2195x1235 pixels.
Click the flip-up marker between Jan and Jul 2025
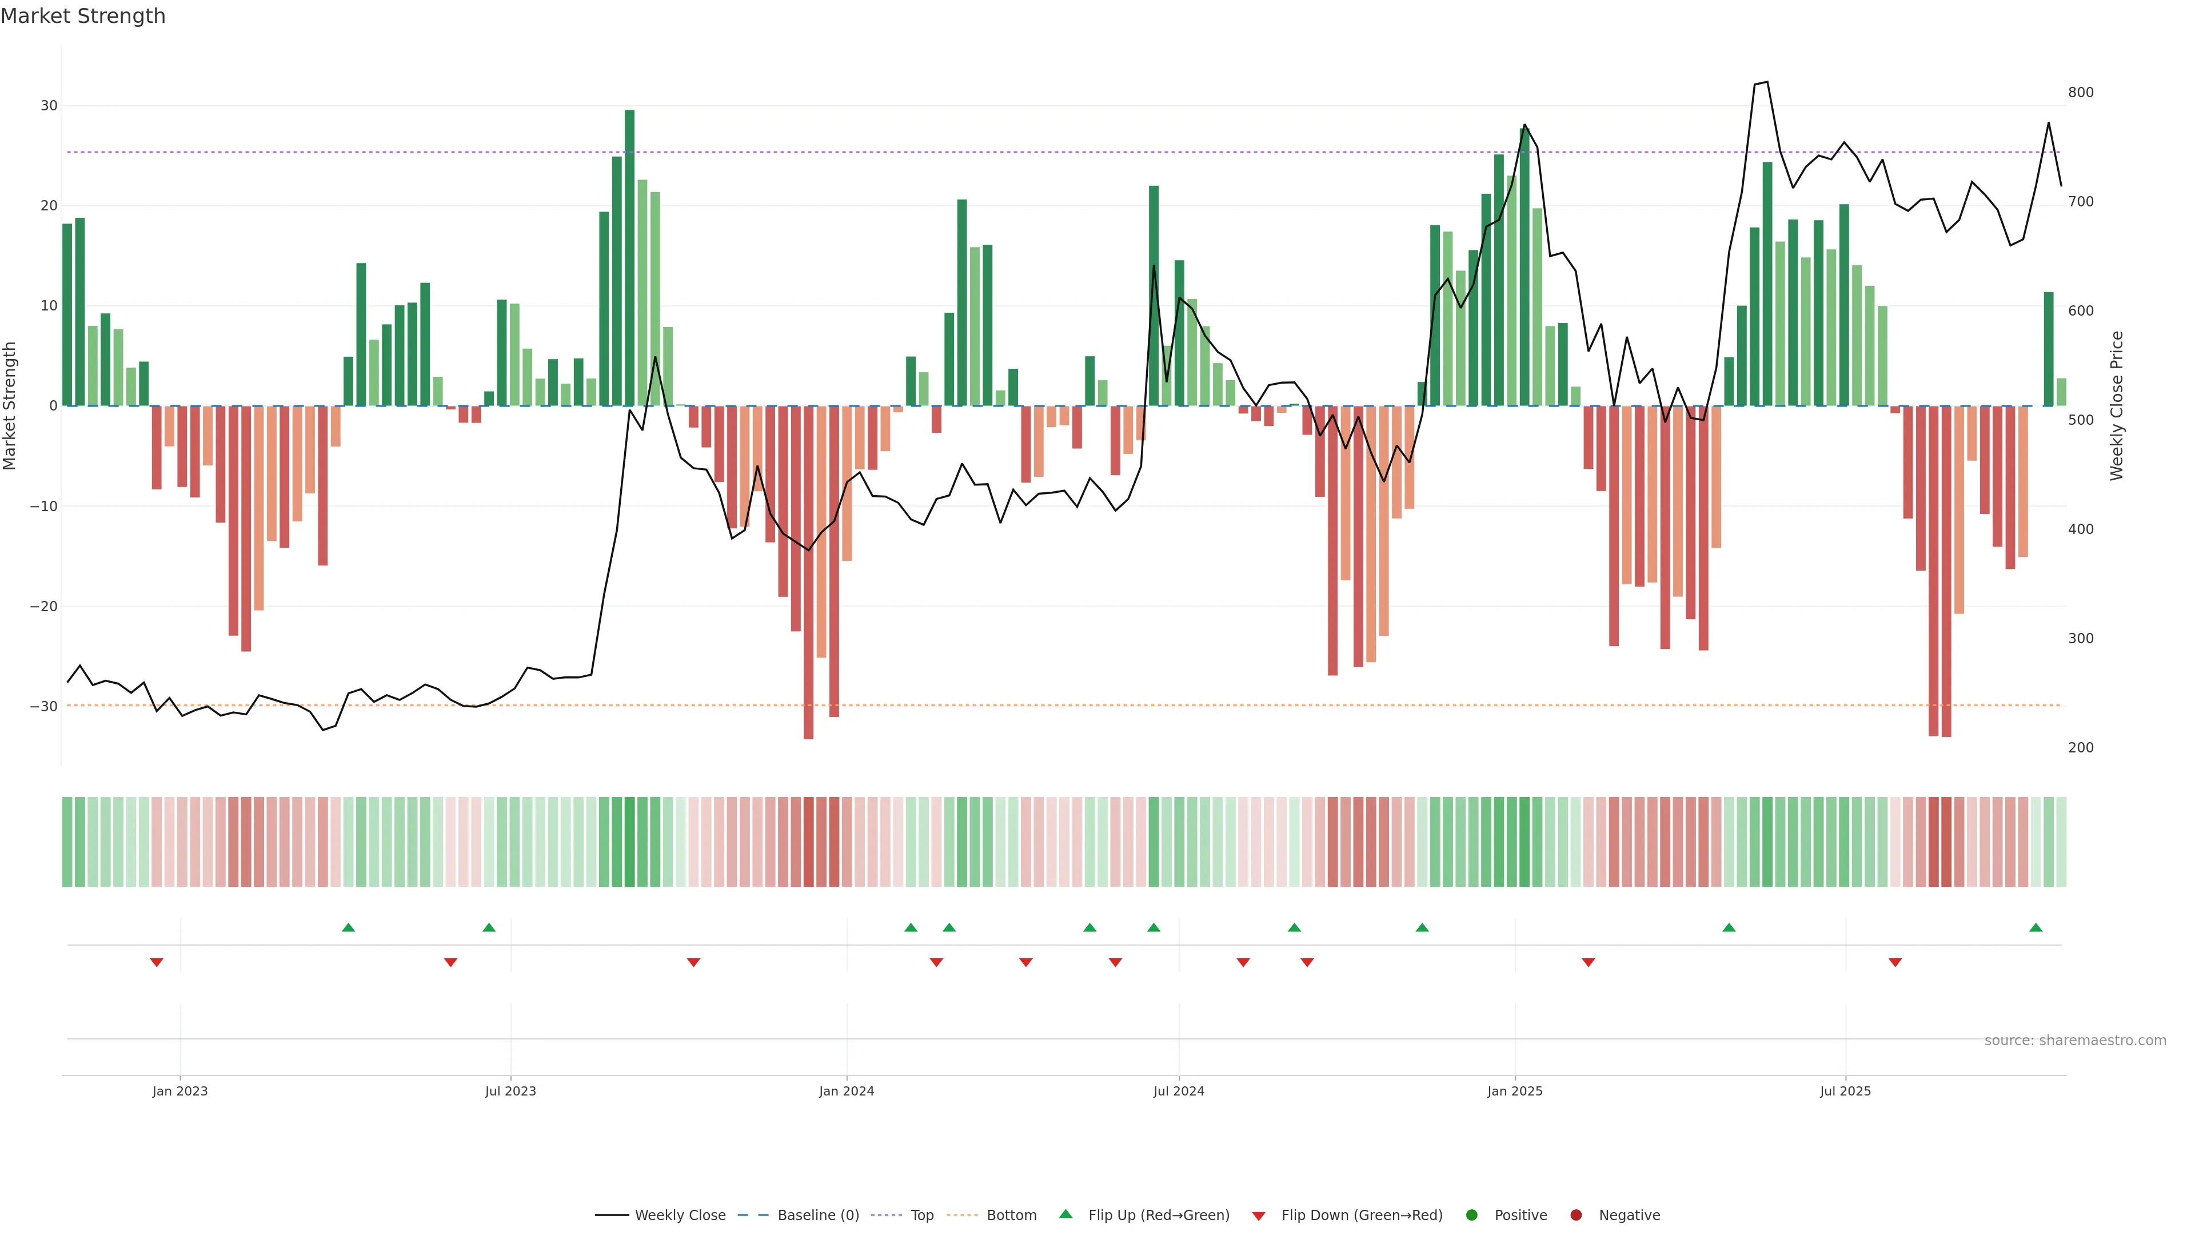point(1729,927)
